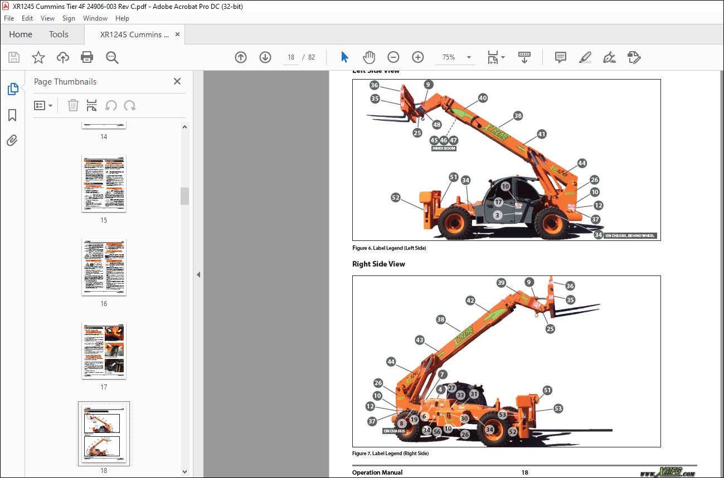Click the 'Operation Manual' footer text
This screenshot has height=478, width=724.
[377, 472]
